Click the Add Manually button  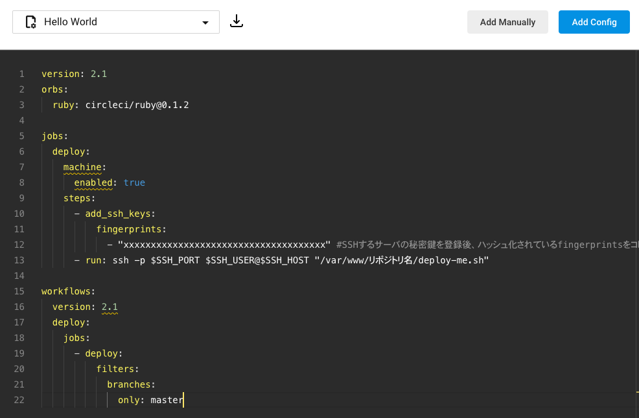507,22
